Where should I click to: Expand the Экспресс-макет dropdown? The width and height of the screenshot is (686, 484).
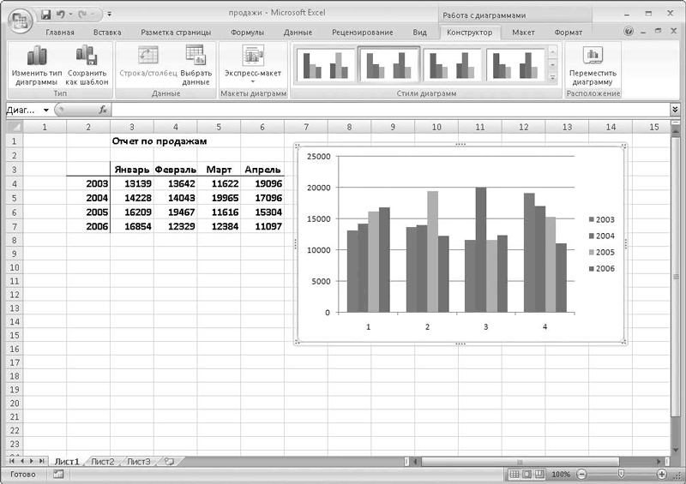[253, 81]
